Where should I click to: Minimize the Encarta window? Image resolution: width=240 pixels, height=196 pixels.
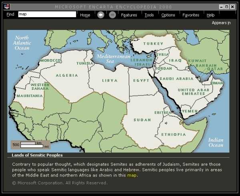pyautogui.click(x=221, y=7)
